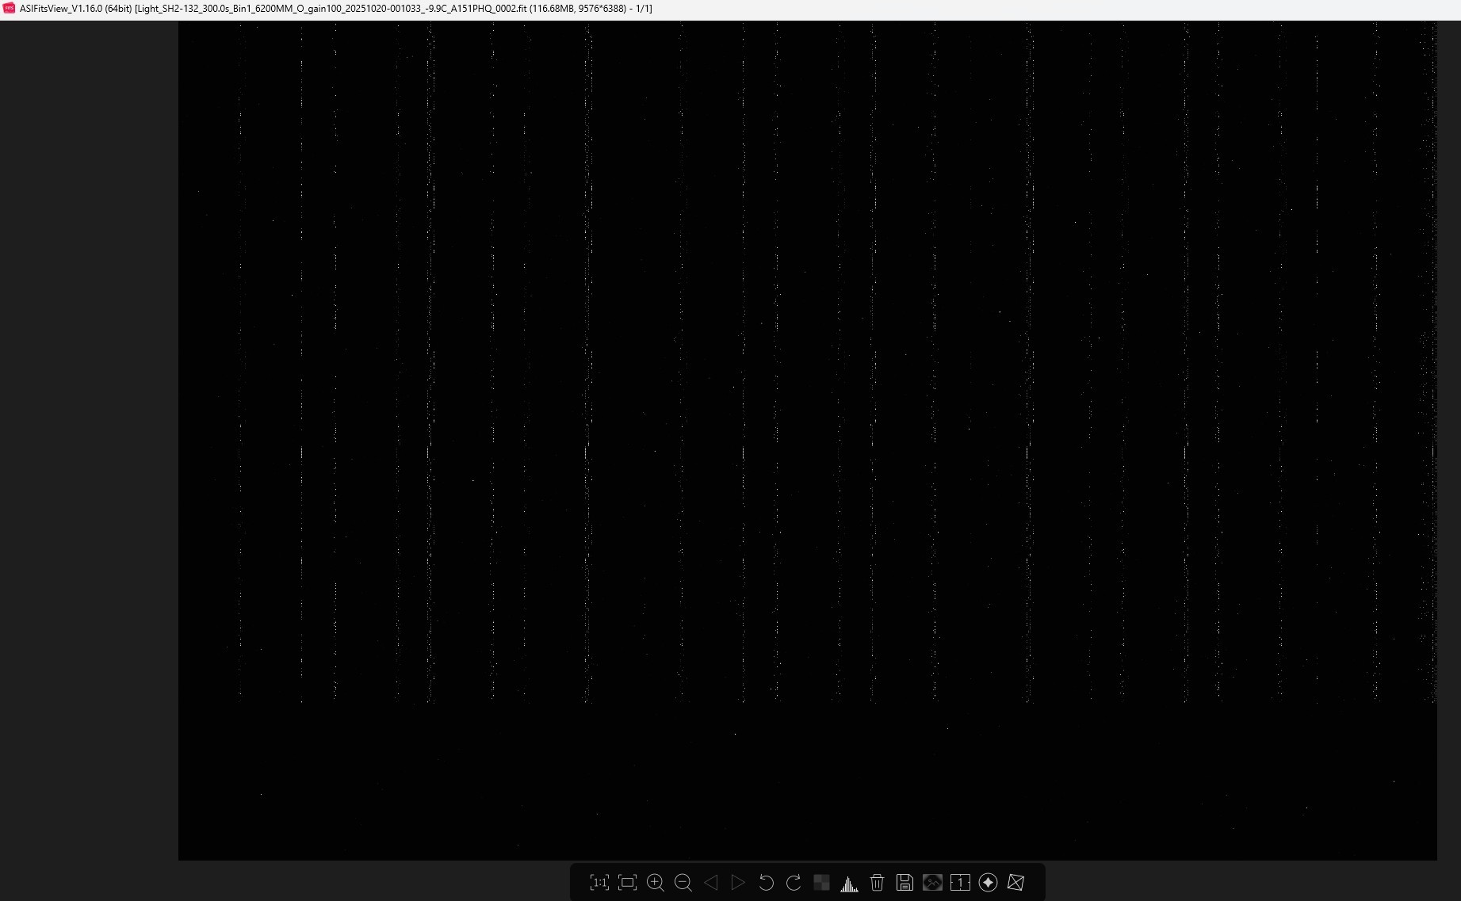Viewport: 1461px width, 901px height.
Task: Go to the previous image arrow
Action: point(711,883)
